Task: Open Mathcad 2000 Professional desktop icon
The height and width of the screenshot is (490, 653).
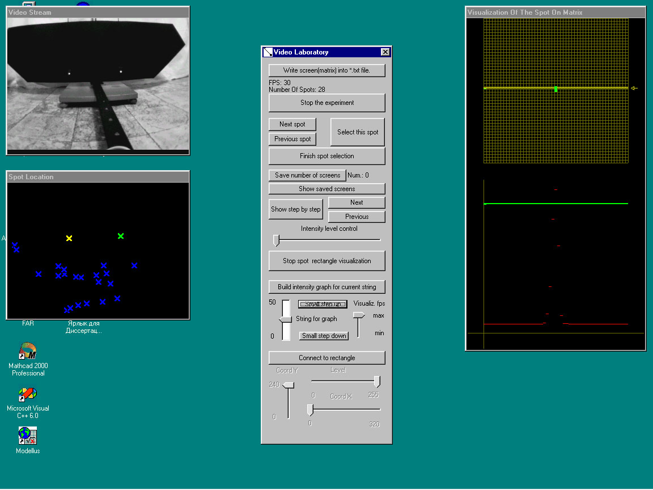Action: 28,352
